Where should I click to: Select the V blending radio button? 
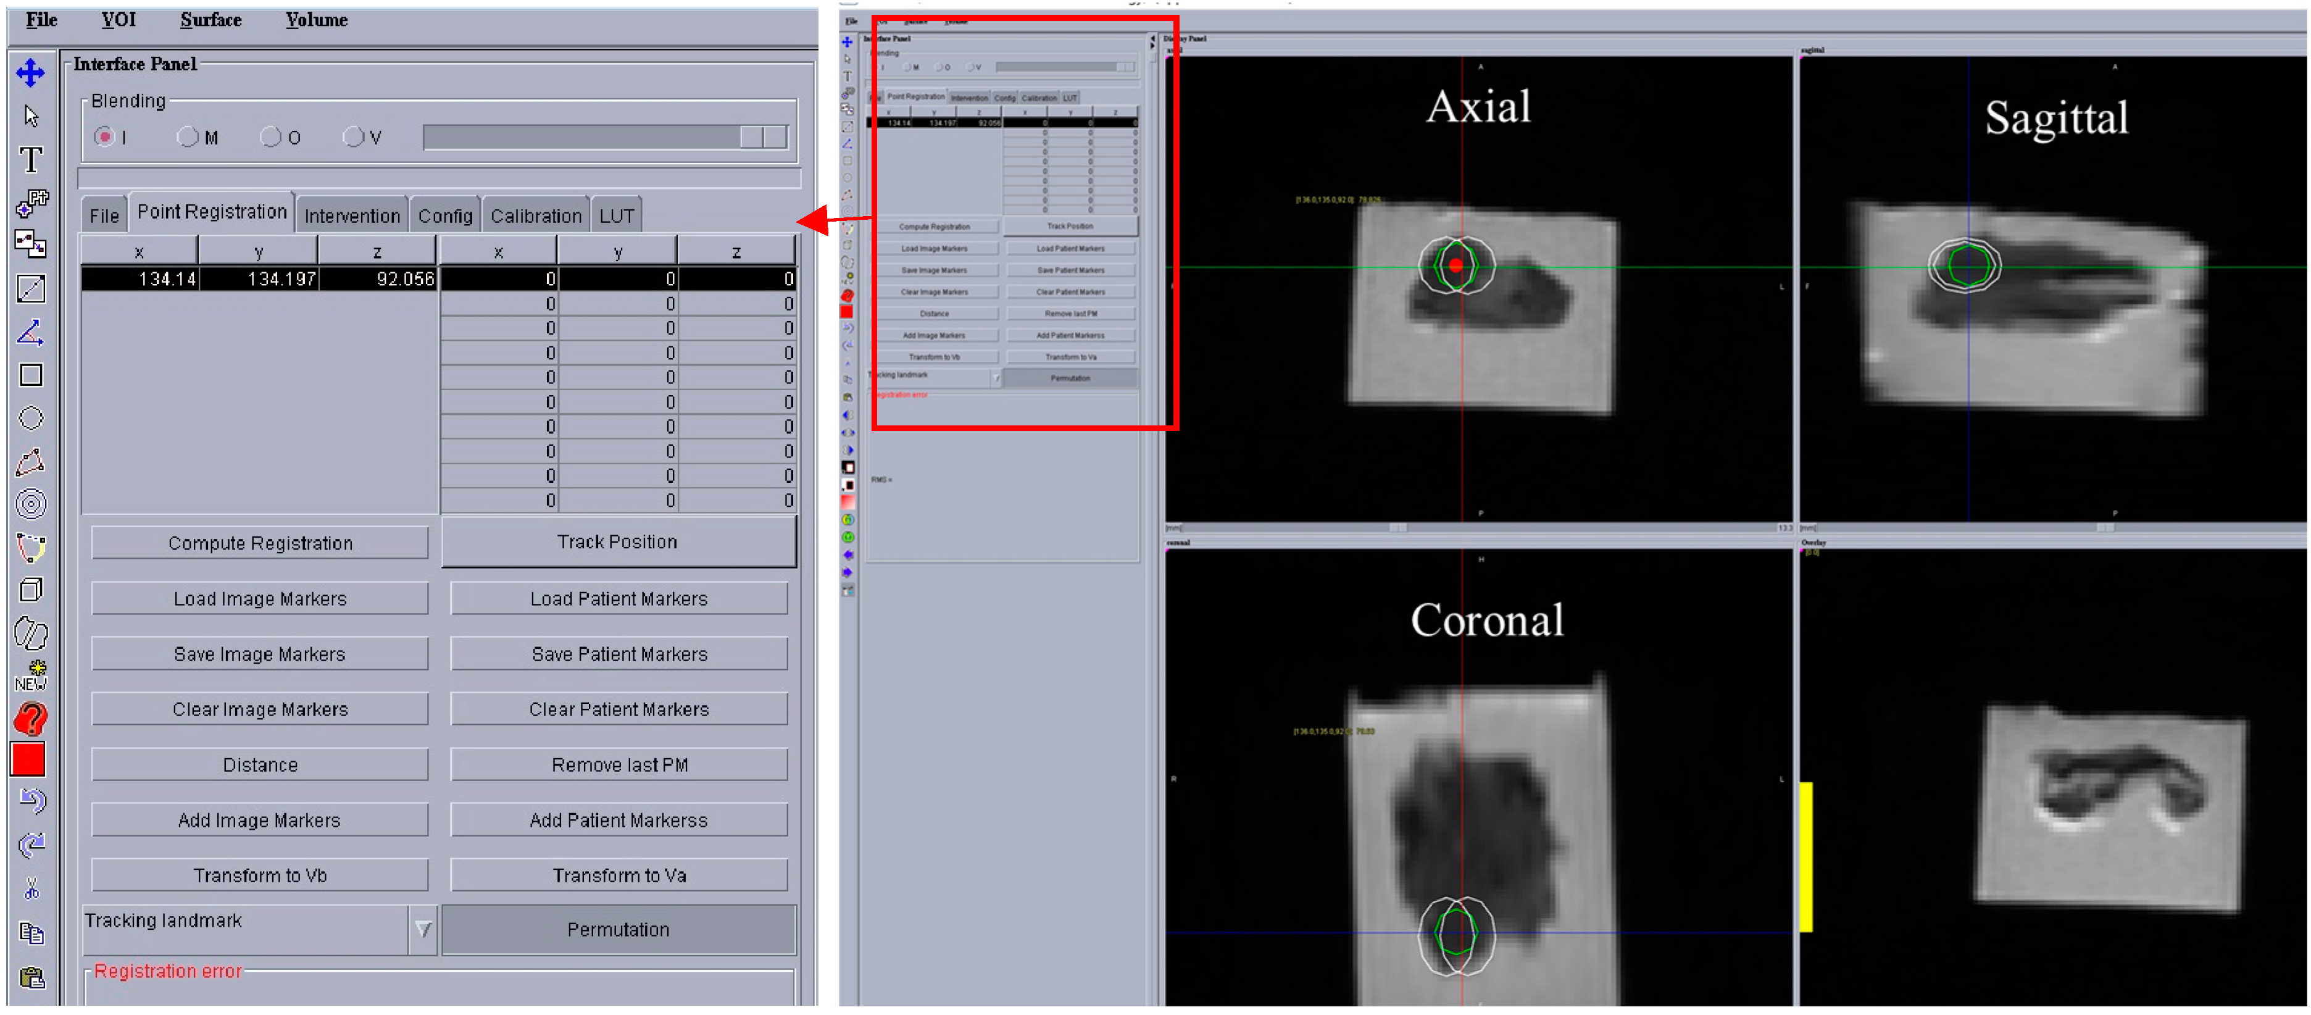[354, 137]
